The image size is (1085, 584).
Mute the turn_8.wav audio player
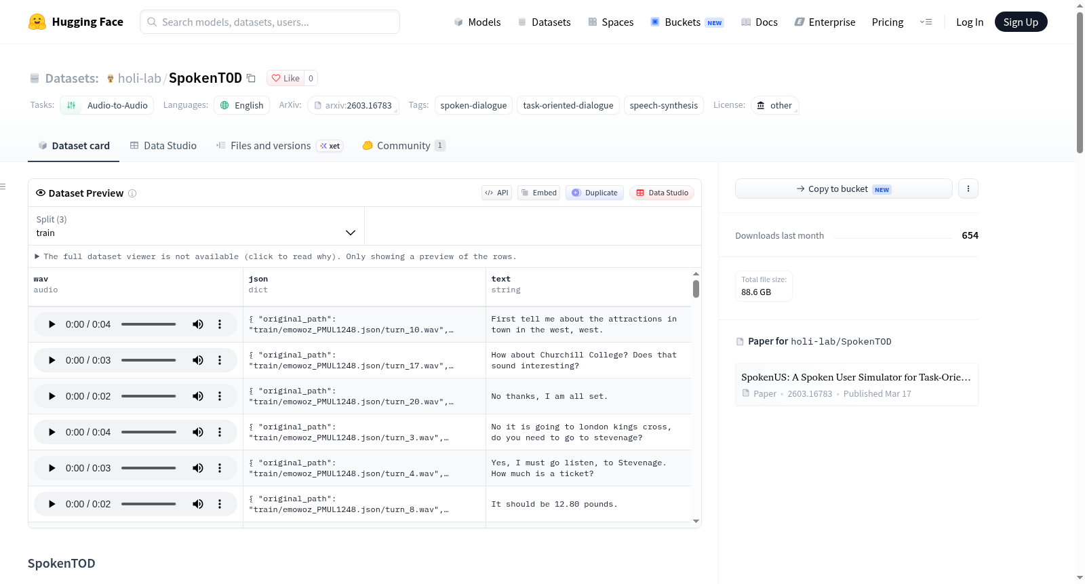(198, 504)
